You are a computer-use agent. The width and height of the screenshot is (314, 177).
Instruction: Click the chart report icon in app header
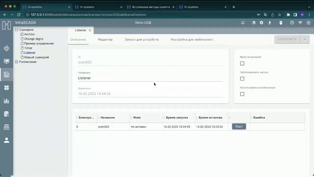tap(254, 23)
